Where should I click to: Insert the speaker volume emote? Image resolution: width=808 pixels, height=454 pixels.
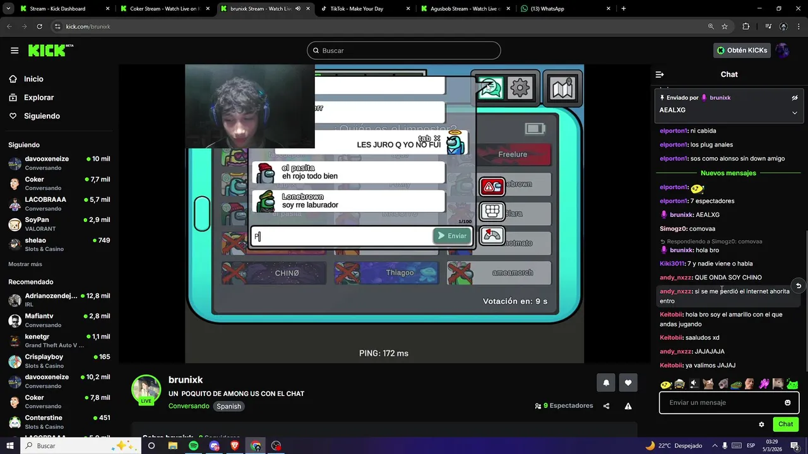(x=694, y=384)
